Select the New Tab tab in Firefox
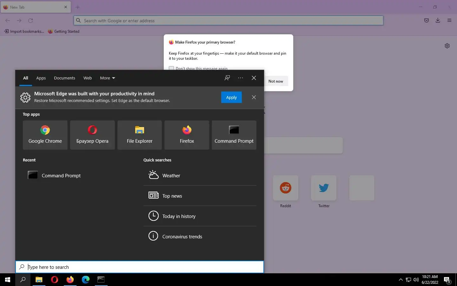The height and width of the screenshot is (286, 457). [x=36, y=7]
